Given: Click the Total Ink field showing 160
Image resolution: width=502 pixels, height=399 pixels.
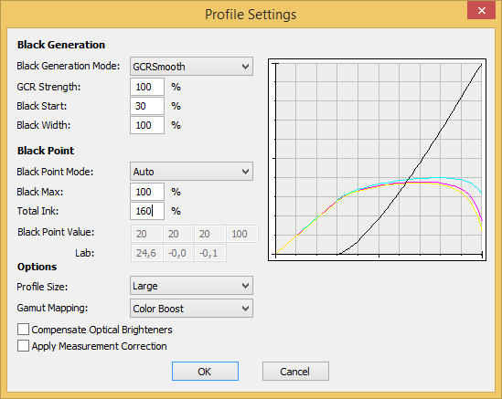Looking at the screenshot, I should pyautogui.click(x=147, y=211).
